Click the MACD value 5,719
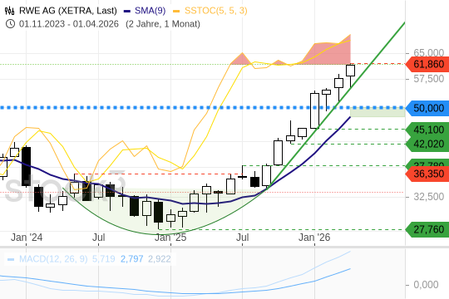This screenshot has height=299, width=449. [x=104, y=259]
